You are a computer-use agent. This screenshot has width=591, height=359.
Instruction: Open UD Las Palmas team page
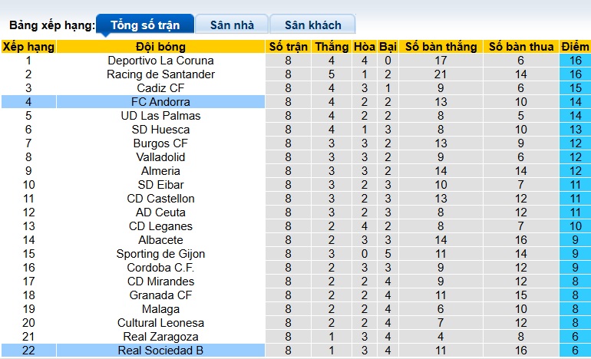tap(160, 116)
